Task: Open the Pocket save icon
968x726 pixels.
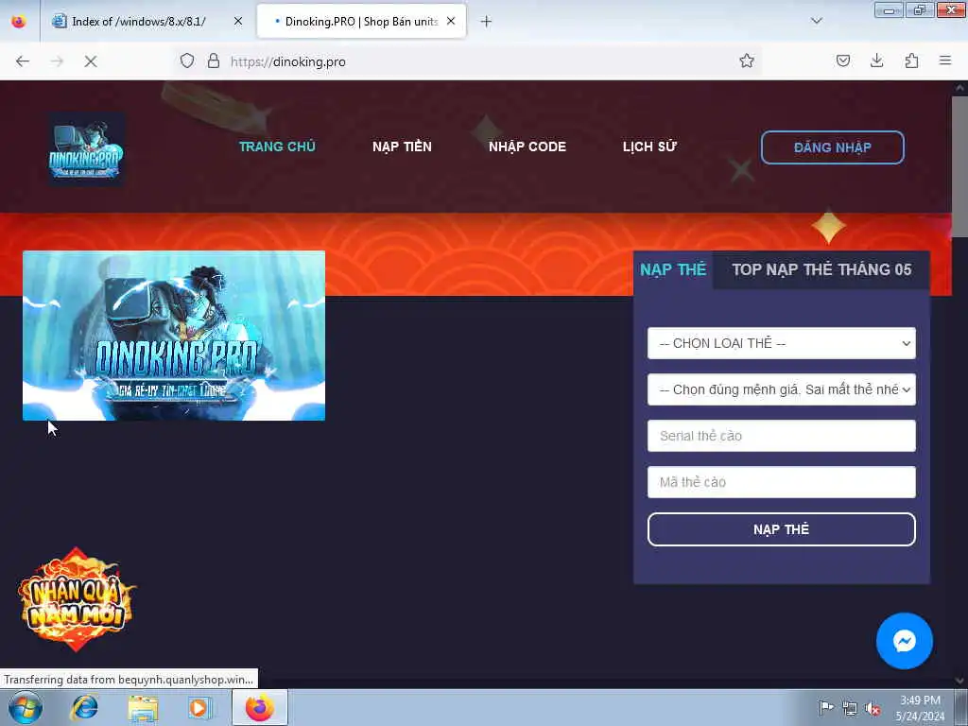Action: click(x=842, y=60)
